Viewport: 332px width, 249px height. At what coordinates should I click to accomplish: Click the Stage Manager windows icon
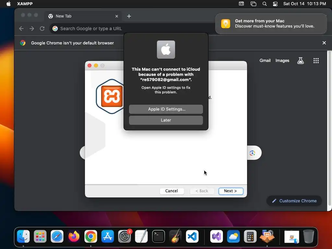click(x=253, y=4)
